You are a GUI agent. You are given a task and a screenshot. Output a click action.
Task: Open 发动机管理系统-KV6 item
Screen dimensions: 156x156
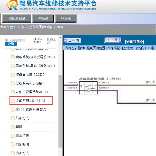coord(31,109)
